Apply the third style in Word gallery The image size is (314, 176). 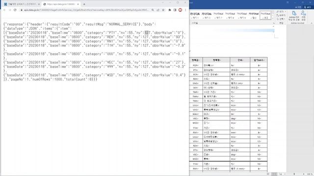tap(218, 15)
